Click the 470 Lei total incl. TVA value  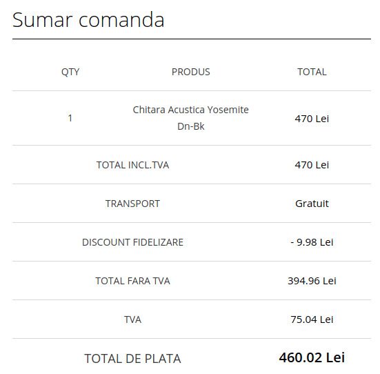[x=312, y=165]
